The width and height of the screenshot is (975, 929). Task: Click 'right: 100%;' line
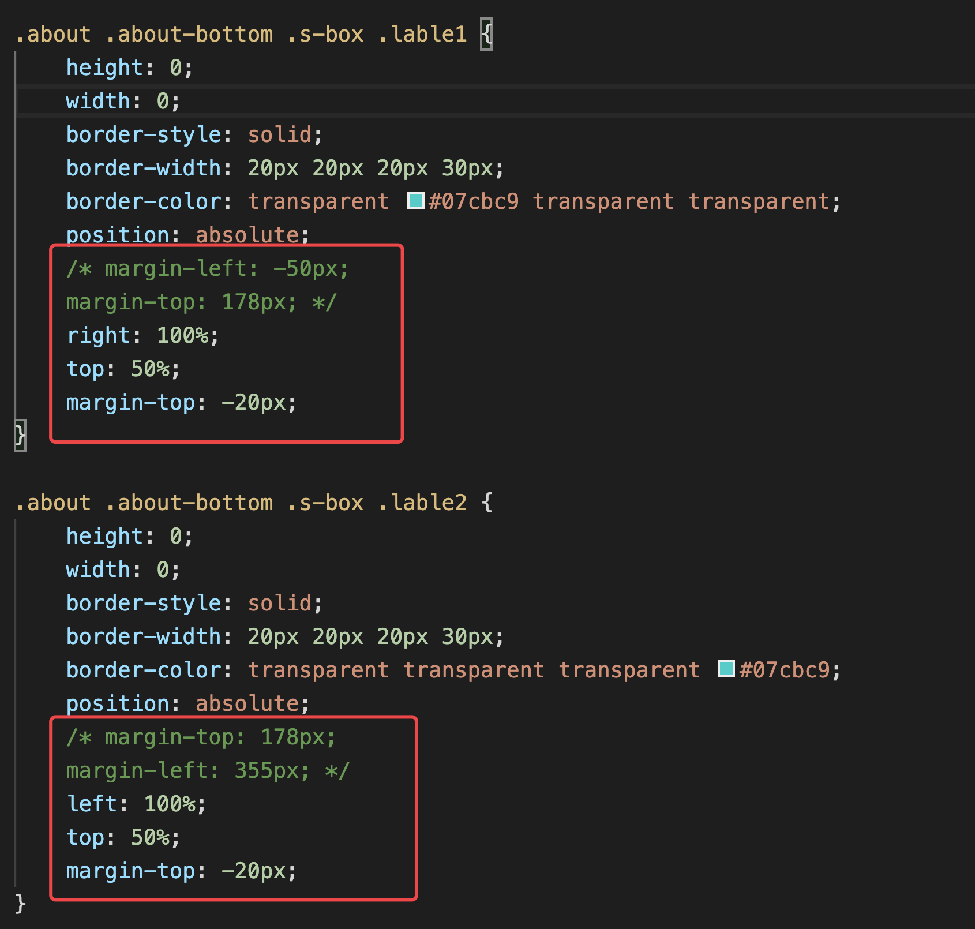[143, 335]
